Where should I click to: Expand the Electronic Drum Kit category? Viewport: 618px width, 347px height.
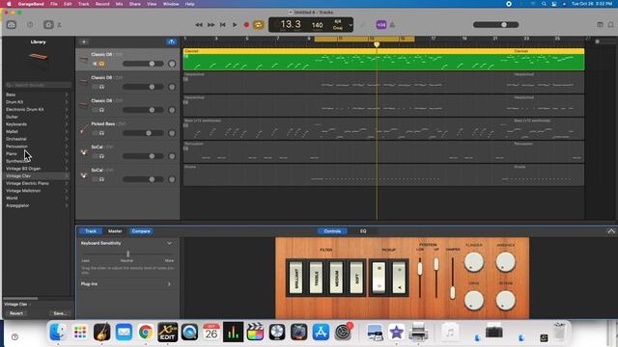(x=38, y=109)
